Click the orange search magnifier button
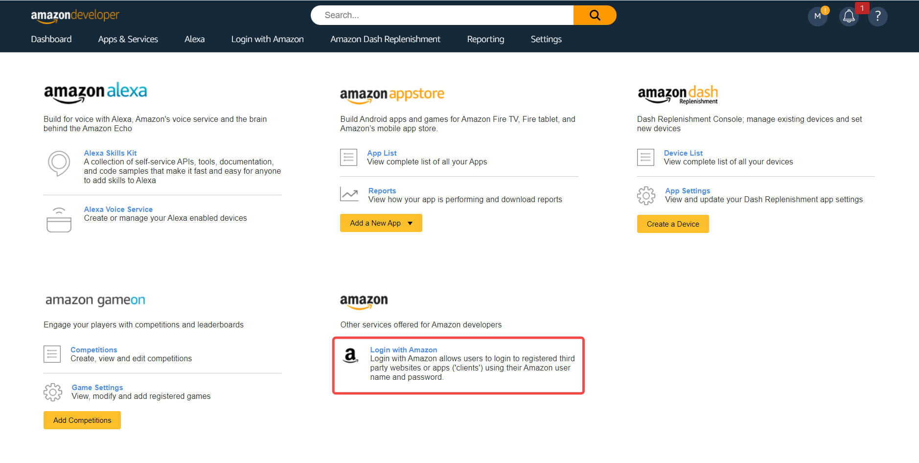 coord(595,15)
